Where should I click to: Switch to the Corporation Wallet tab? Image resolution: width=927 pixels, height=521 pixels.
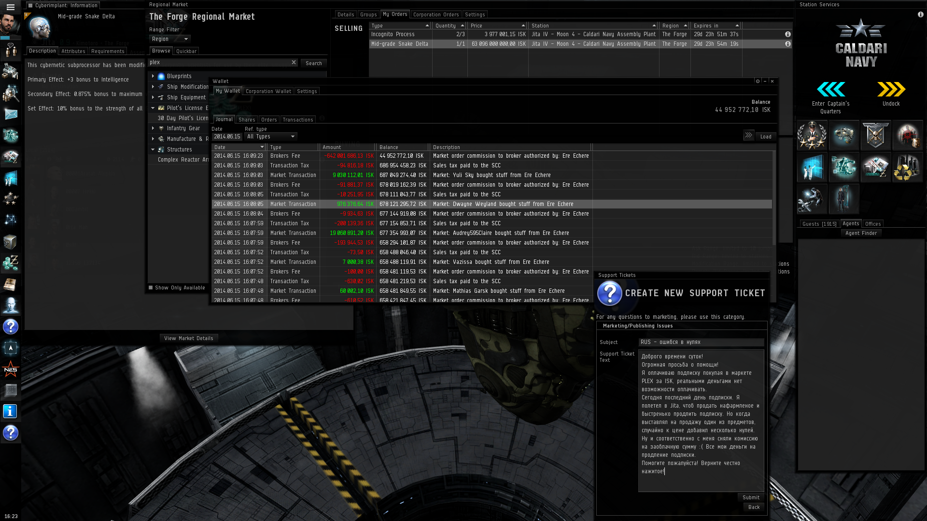coord(268,91)
